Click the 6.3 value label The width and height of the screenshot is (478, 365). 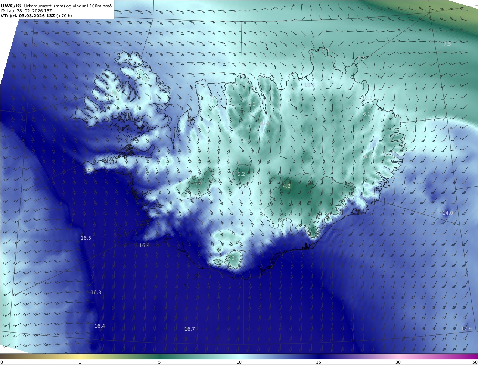click(x=231, y=258)
